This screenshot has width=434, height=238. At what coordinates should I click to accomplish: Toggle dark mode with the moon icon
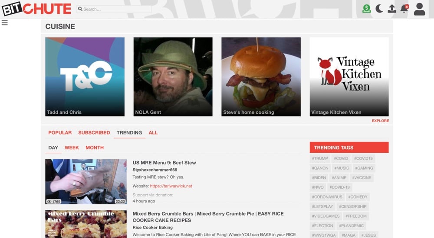379,9
